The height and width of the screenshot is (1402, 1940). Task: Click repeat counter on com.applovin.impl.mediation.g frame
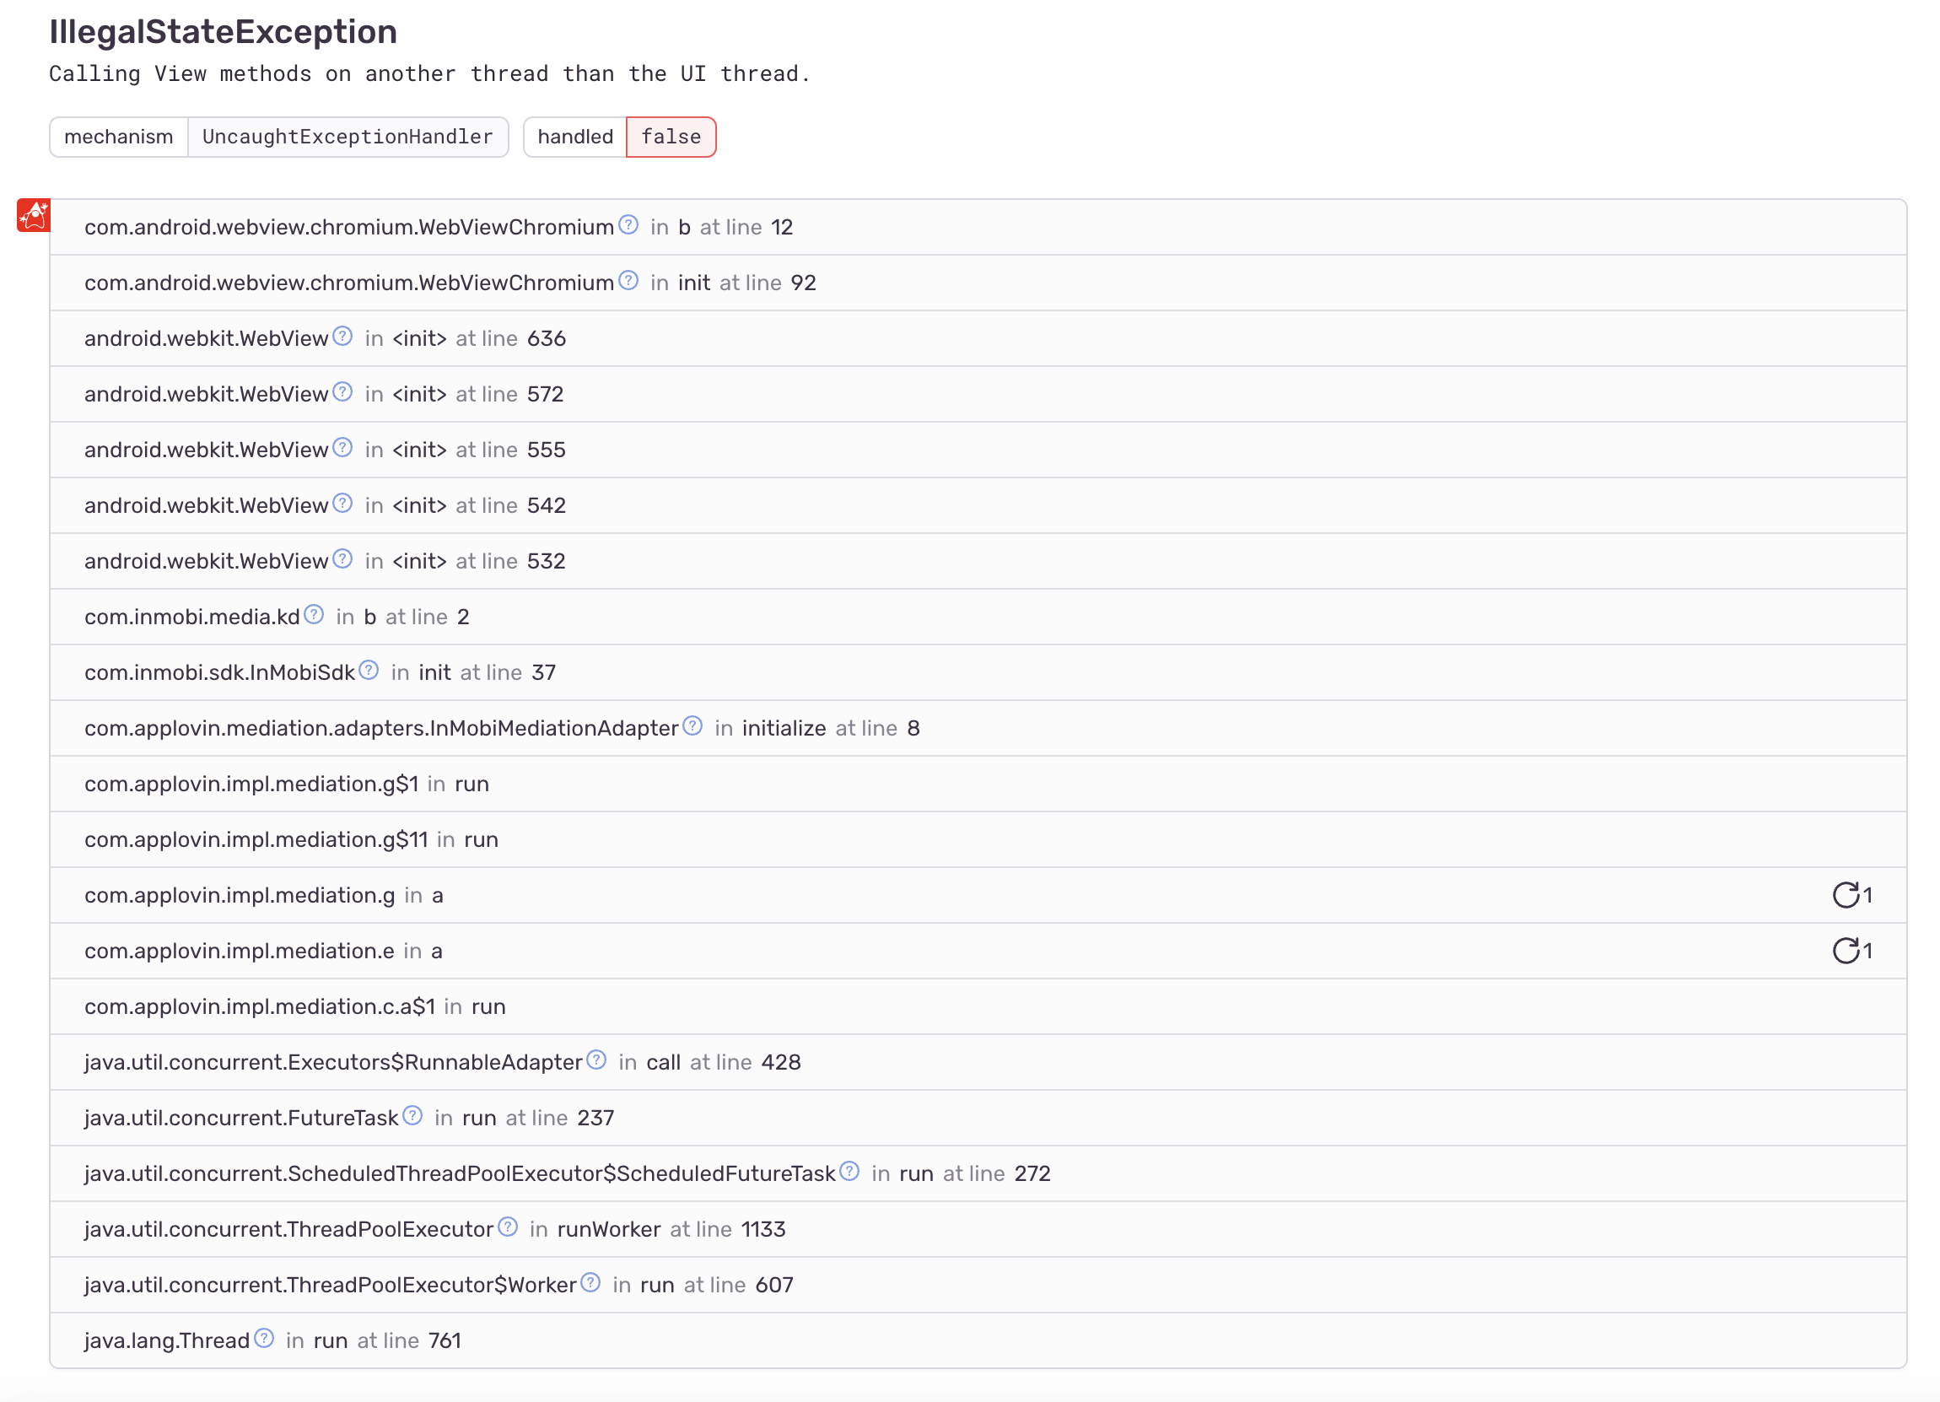[1851, 895]
